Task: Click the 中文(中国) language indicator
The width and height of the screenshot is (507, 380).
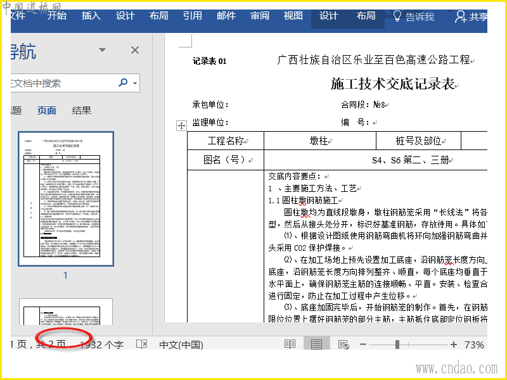Action: point(181,345)
